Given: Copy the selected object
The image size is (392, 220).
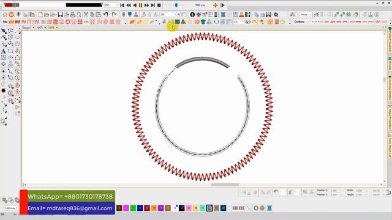Looking at the screenshot, I should pyautogui.click(x=92, y=15).
